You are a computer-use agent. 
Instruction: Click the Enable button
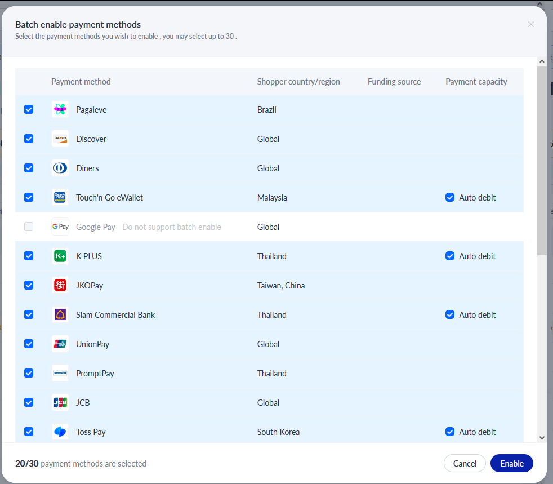click(x=512, y=463)
